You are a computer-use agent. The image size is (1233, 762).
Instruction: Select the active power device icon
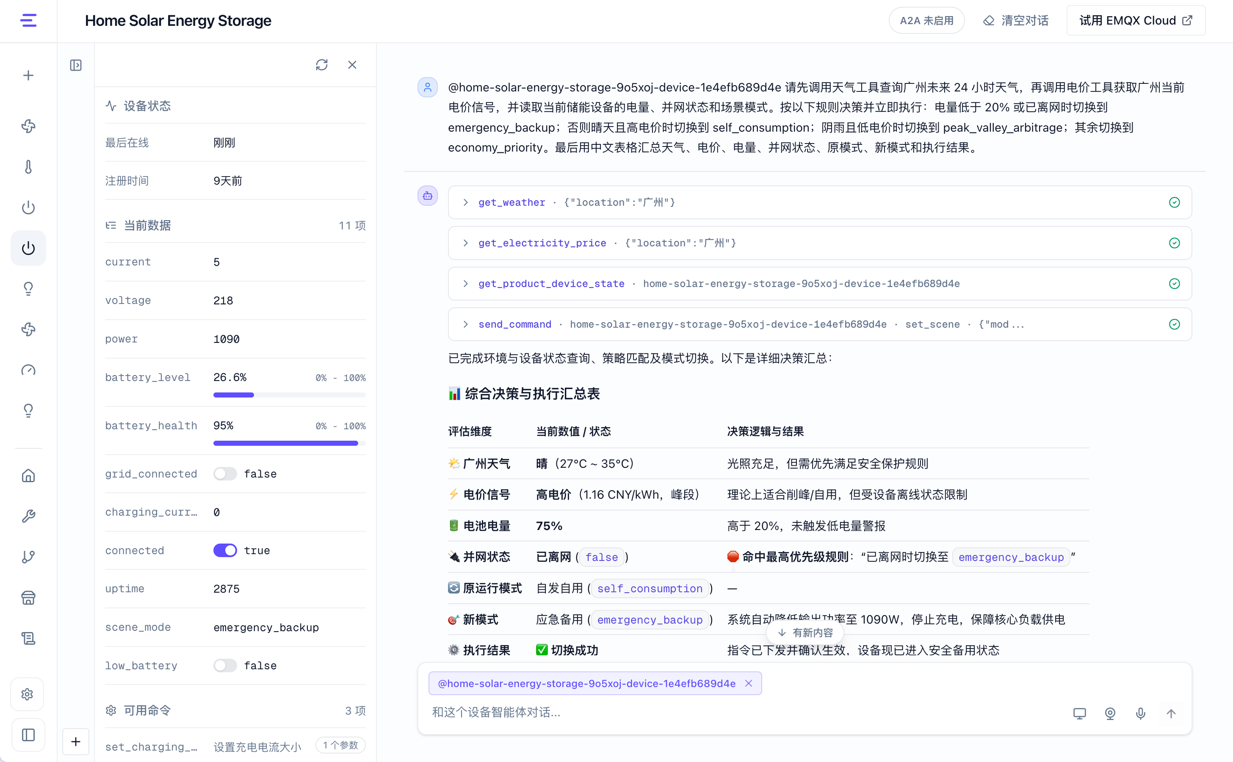[28, 248]
